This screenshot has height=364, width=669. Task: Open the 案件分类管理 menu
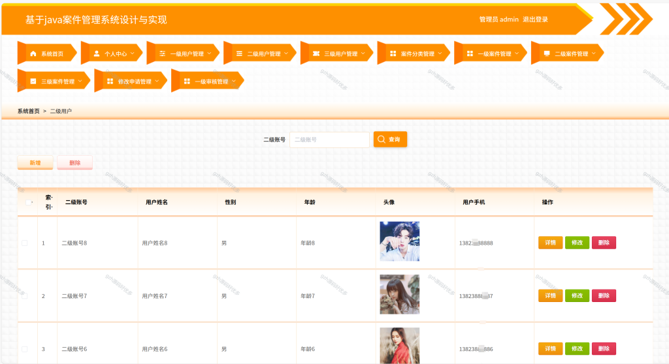coord(414,53)
